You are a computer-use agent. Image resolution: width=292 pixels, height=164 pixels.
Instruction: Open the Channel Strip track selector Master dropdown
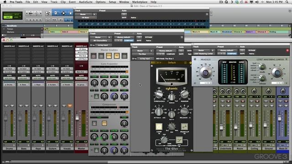(x=99, y=37)
